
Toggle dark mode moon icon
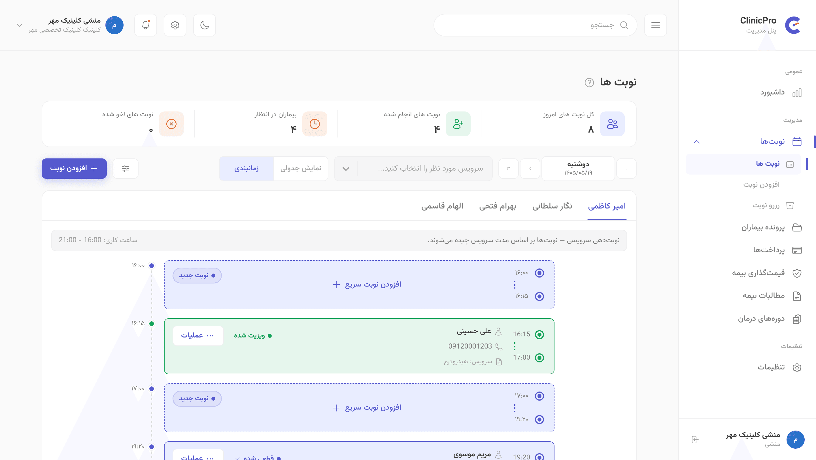tap(205, 25)
